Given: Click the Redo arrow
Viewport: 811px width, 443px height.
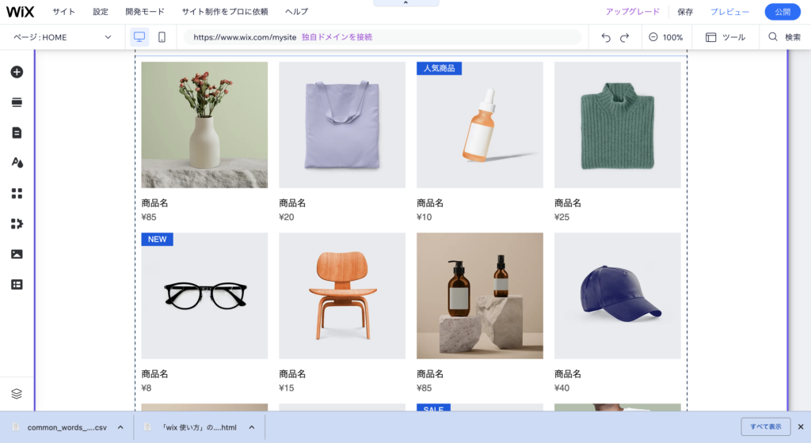Looking at the screenshot, I should point(624,37).
